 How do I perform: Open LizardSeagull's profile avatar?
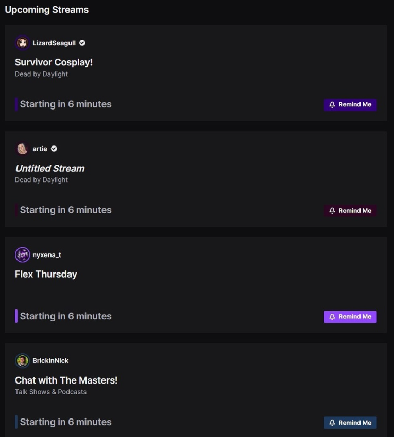(22, 43)
